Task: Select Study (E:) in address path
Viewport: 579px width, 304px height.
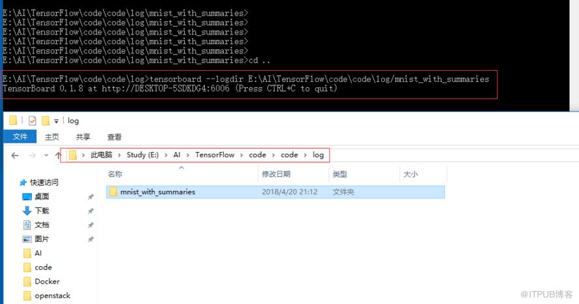Action: pos(142,155)
